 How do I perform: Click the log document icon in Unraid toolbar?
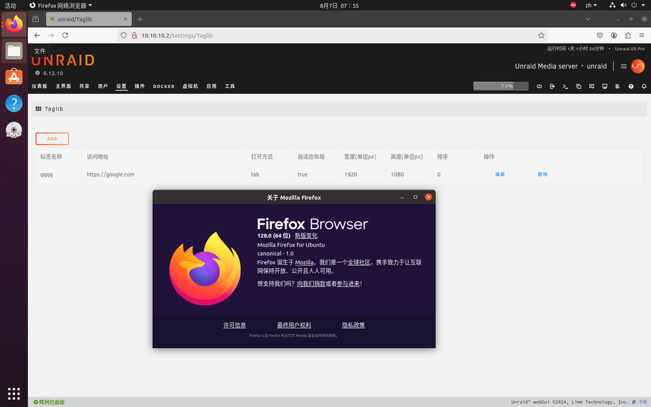coord(618,87)
